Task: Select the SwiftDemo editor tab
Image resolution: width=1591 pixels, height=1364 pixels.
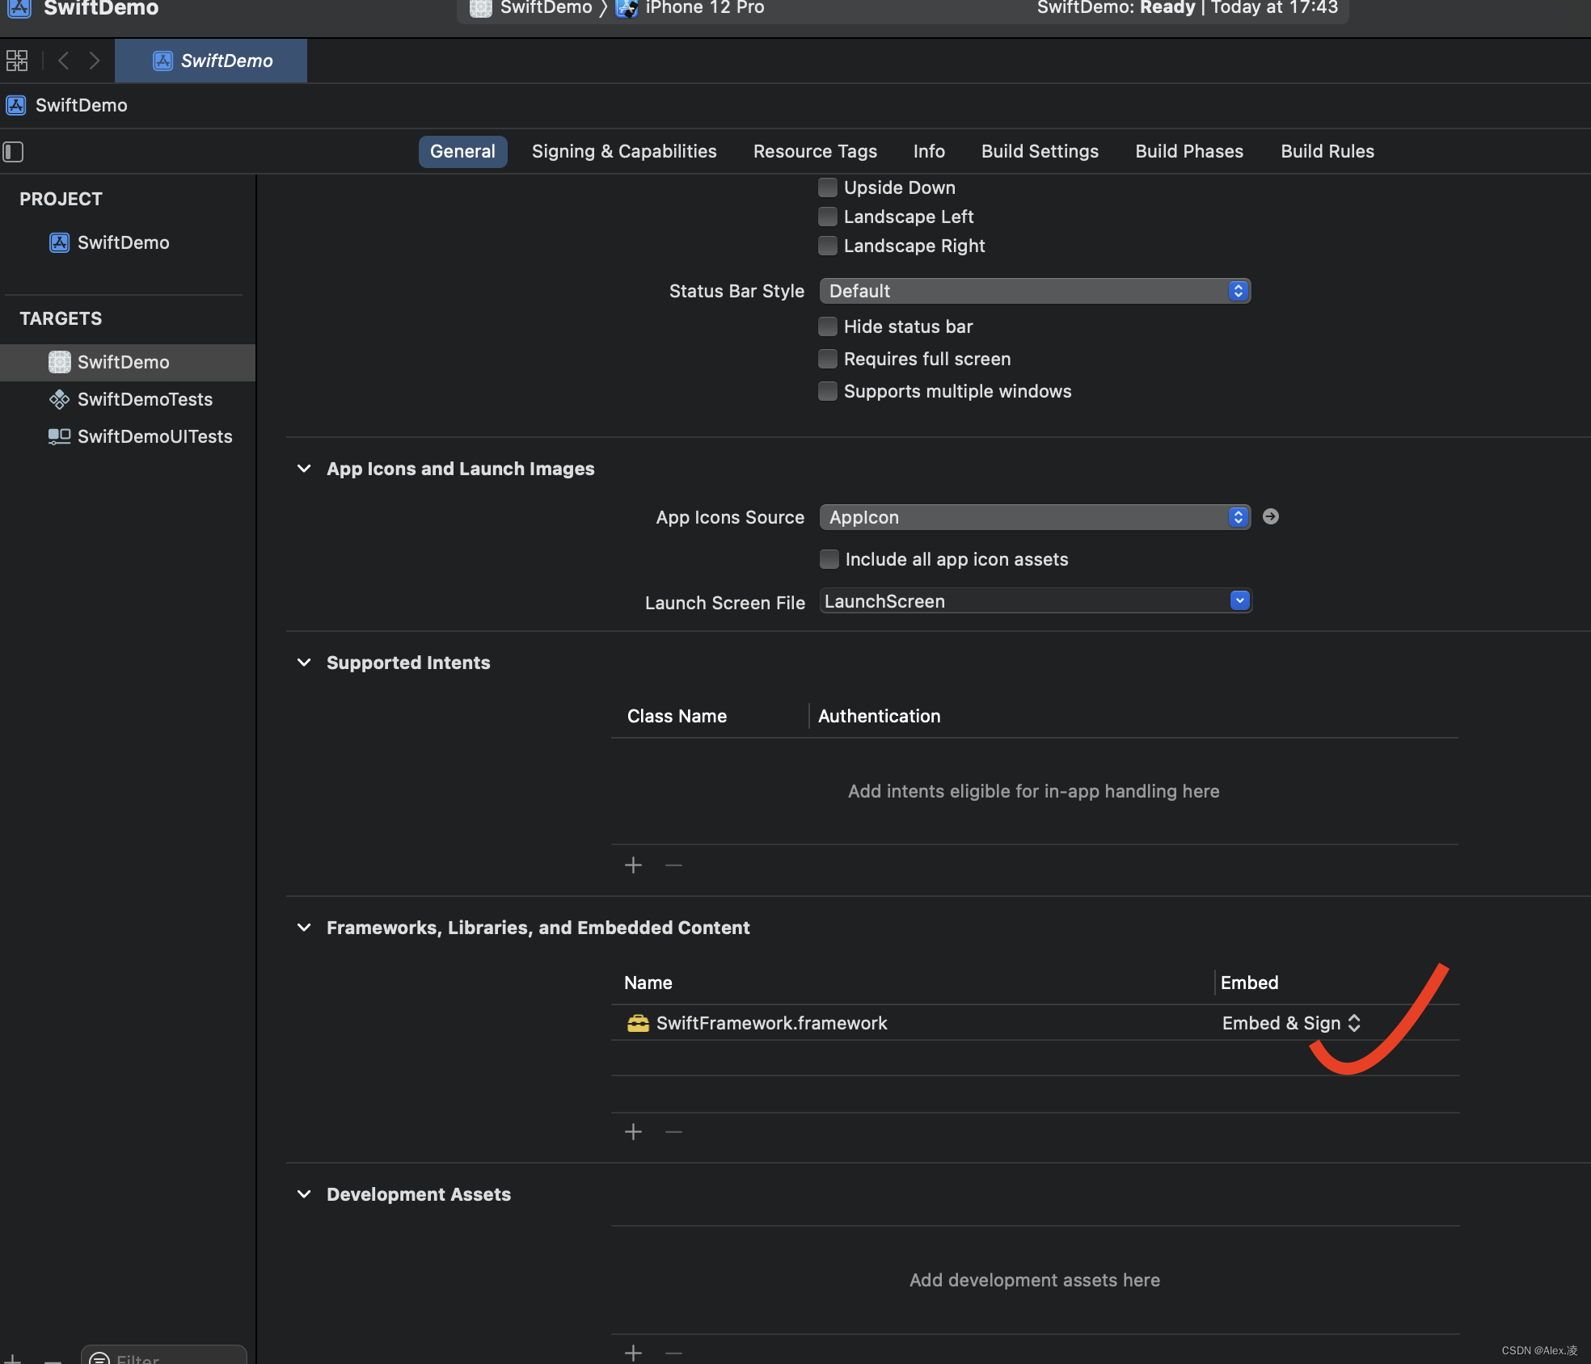Action: click(211, 61)
